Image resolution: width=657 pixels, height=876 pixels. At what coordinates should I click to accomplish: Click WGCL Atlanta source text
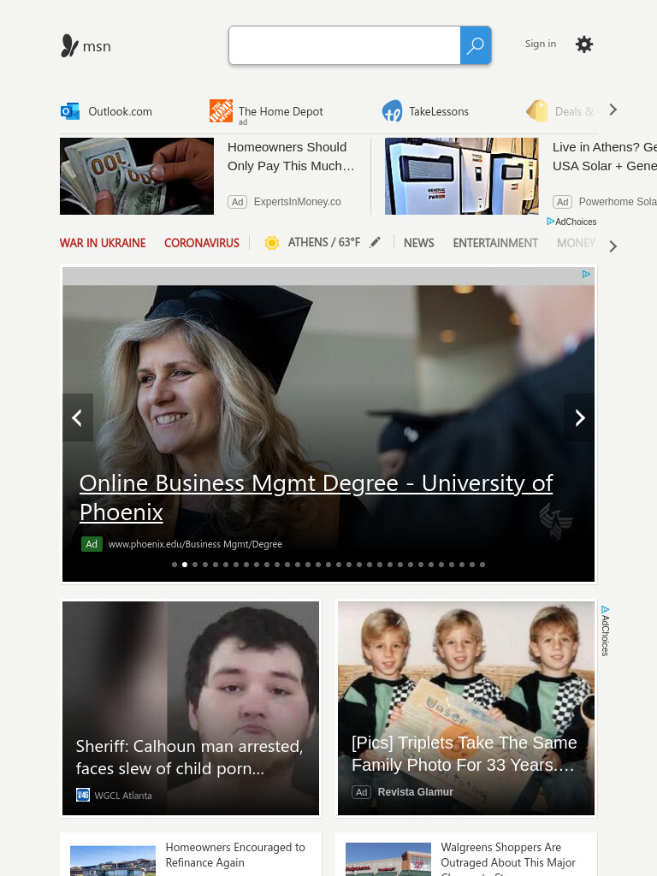point(123,795)
